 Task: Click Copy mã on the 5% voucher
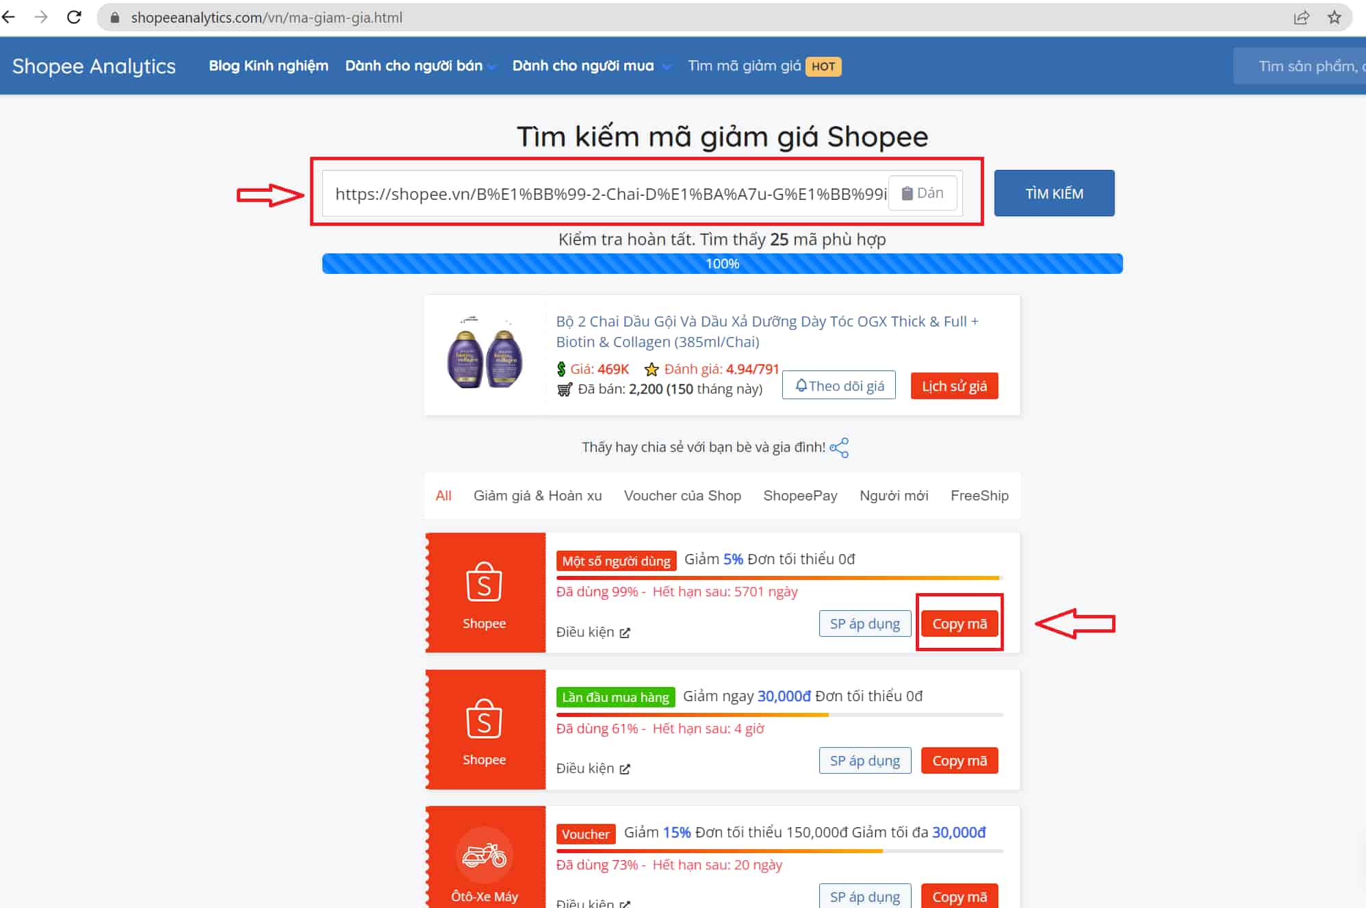(x=959, y=623)
